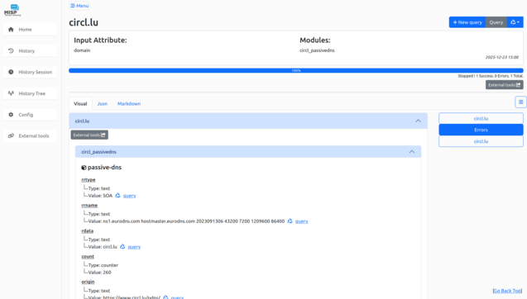Screen dimensions: 527x299
Task: Click the 100% progress bar
Action: (296, 70)
